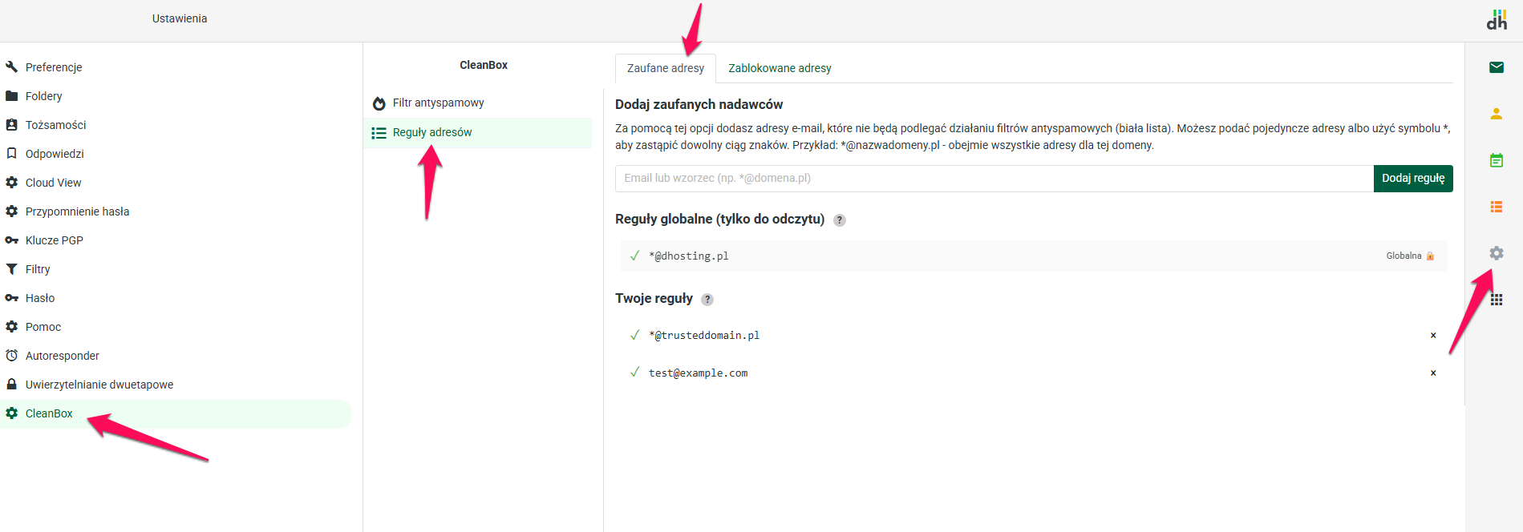Focus the Email lub wzorzec input field
The height and width of the screenshot is (532, 1523).
993,179
